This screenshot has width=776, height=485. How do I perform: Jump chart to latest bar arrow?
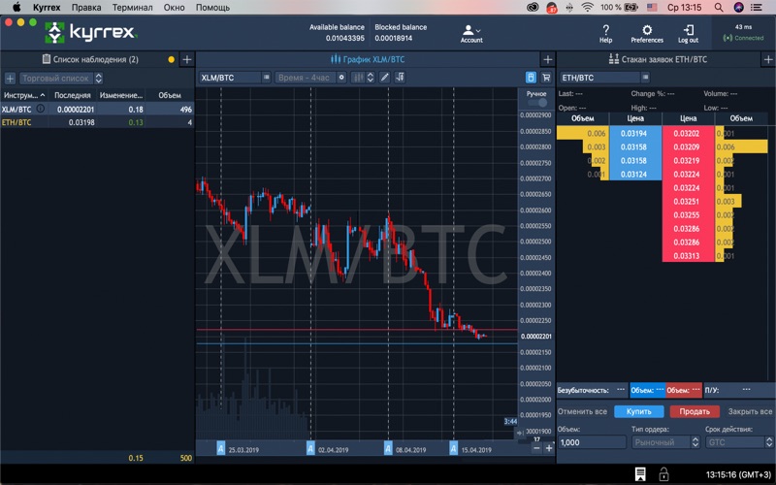(520, 433)
